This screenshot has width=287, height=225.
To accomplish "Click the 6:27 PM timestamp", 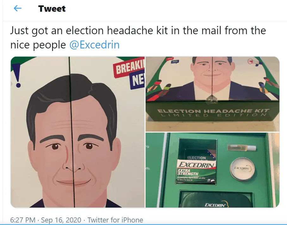I will (x=23, y=220).
